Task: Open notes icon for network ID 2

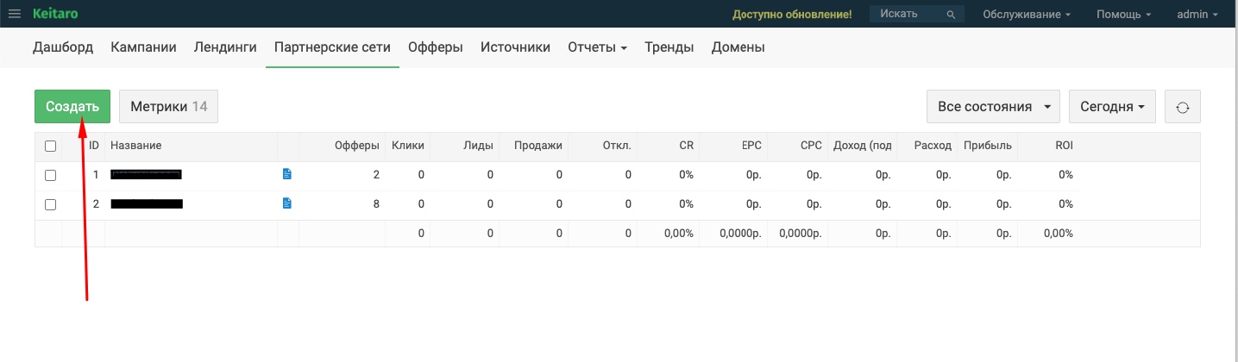Action: tap(287, 203)
